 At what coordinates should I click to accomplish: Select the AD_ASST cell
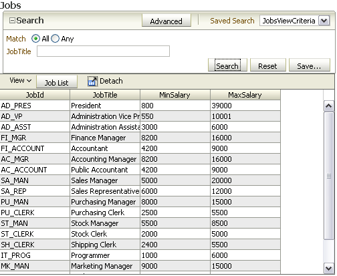[x=35, y=127]
